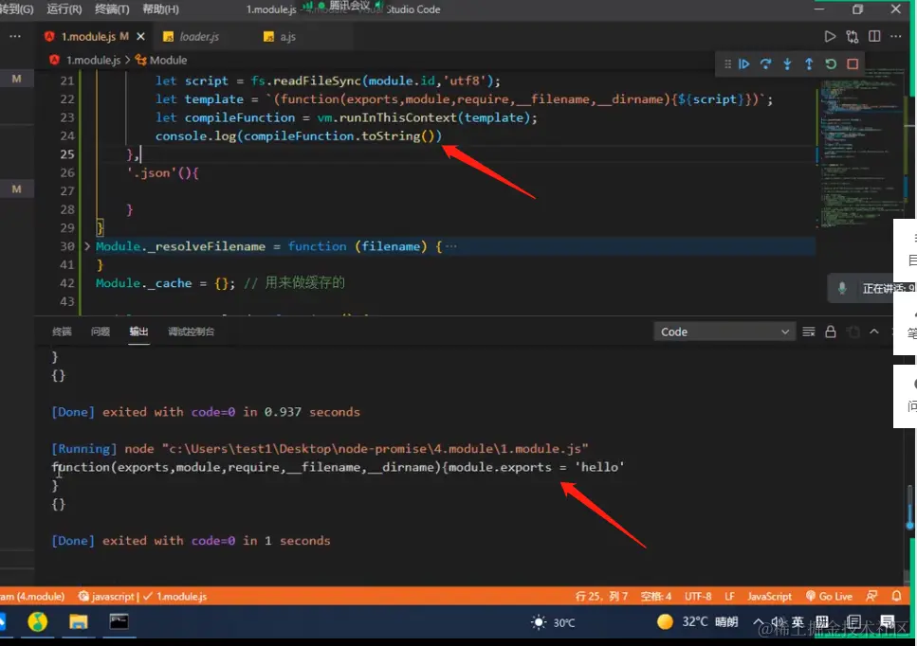
Task: Click volume speaker tray icon
Action: (778, 622)
